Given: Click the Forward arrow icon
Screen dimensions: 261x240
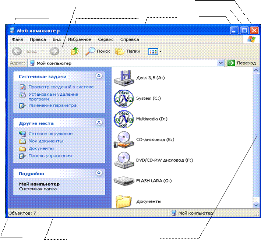Looking at the screenshot, I should (x=54, y=51).
